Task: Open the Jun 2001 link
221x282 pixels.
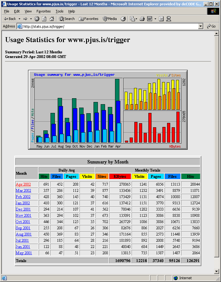Action: coord(23,246)
